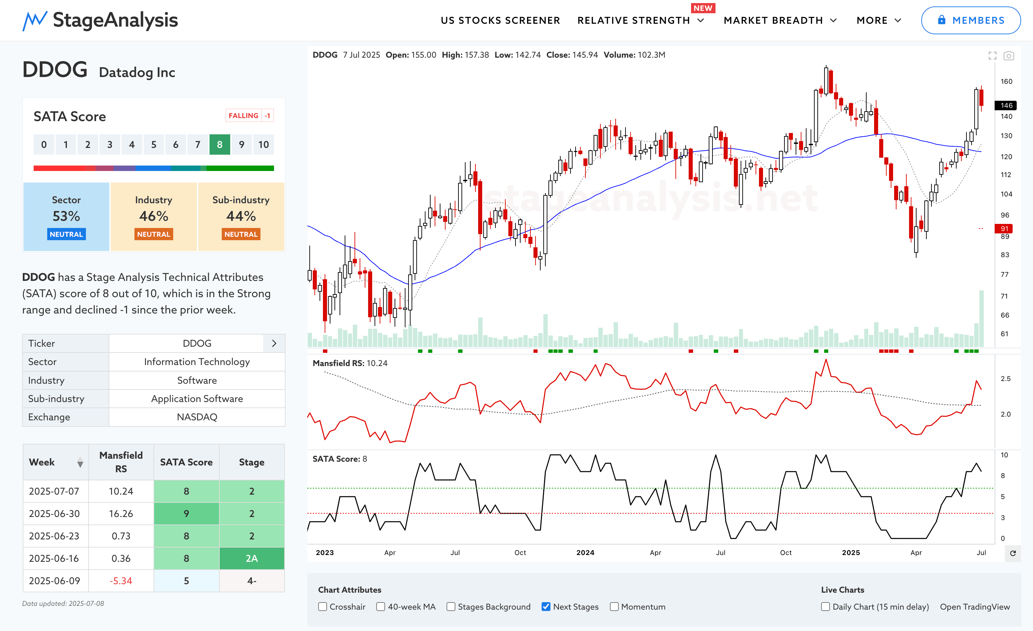Viewport: 1033px width, 631px height.
Task: Click the red 91 price label
Action: 1004,229
